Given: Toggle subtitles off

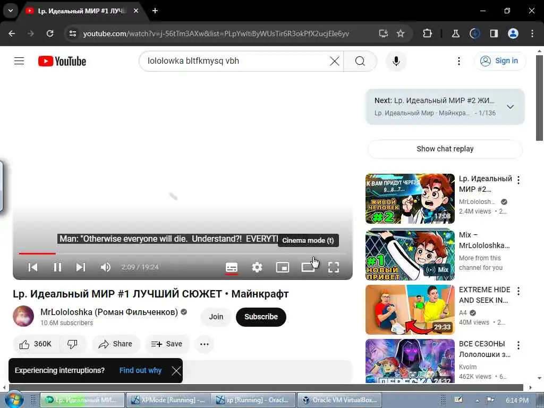Looking at the screenshot, I should coord(232,267).
